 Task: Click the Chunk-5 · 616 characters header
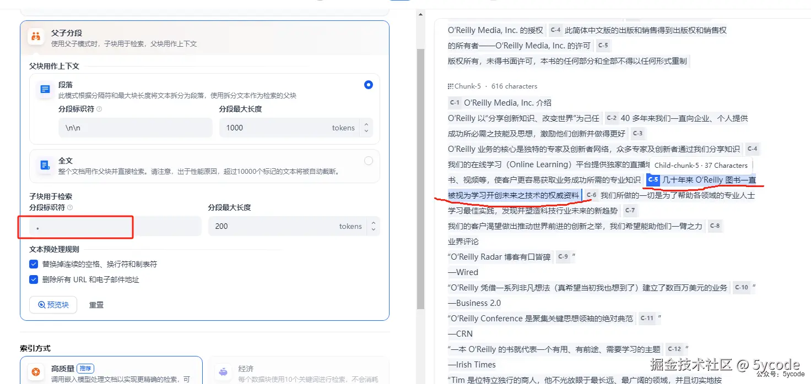(493, 86)
